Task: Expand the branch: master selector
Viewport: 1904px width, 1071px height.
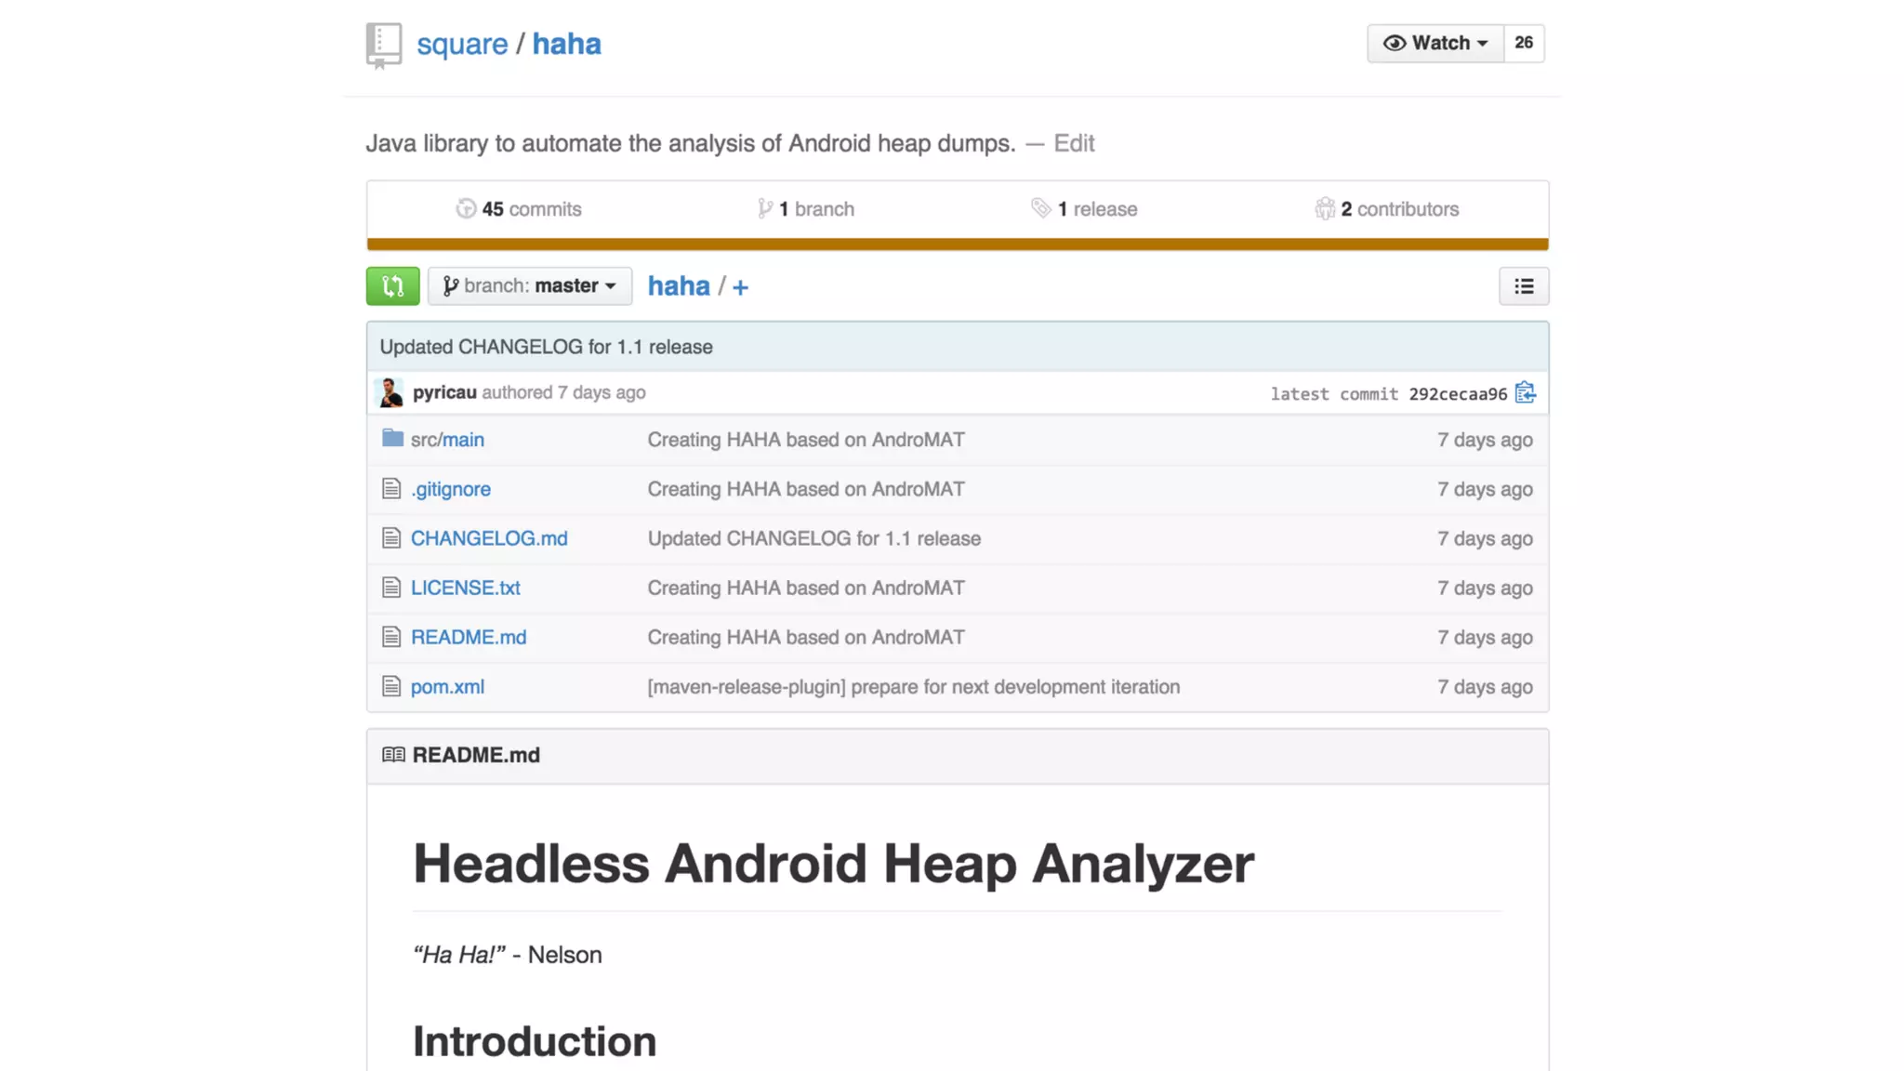Action: coord(530,286)
